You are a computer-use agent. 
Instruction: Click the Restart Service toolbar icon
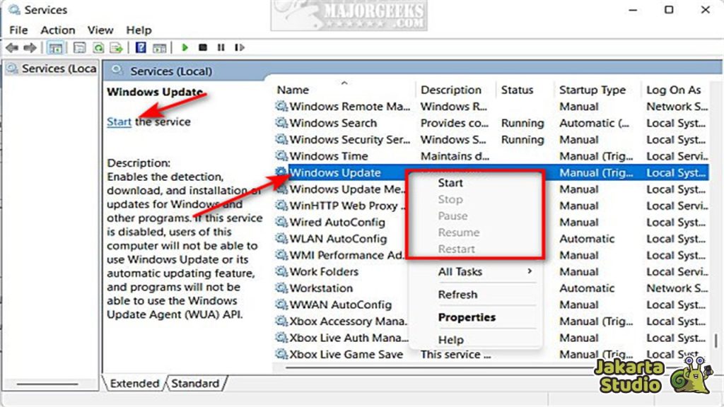click(239, 47)
